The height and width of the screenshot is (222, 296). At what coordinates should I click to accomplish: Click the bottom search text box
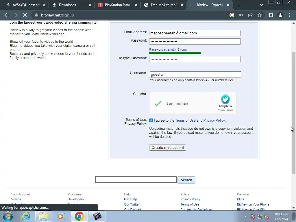[136, 180]
